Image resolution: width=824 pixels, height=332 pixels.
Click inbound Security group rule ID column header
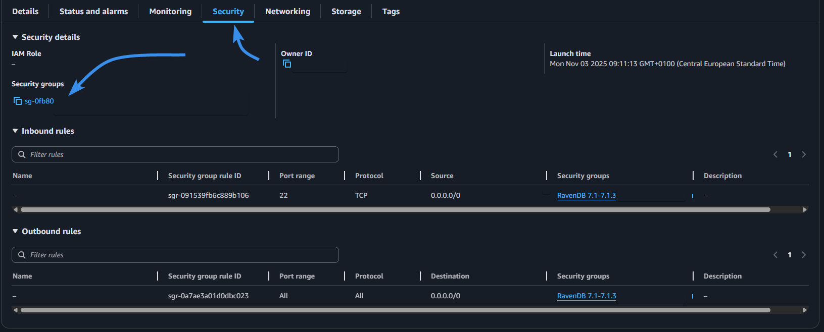click(205, 176)
